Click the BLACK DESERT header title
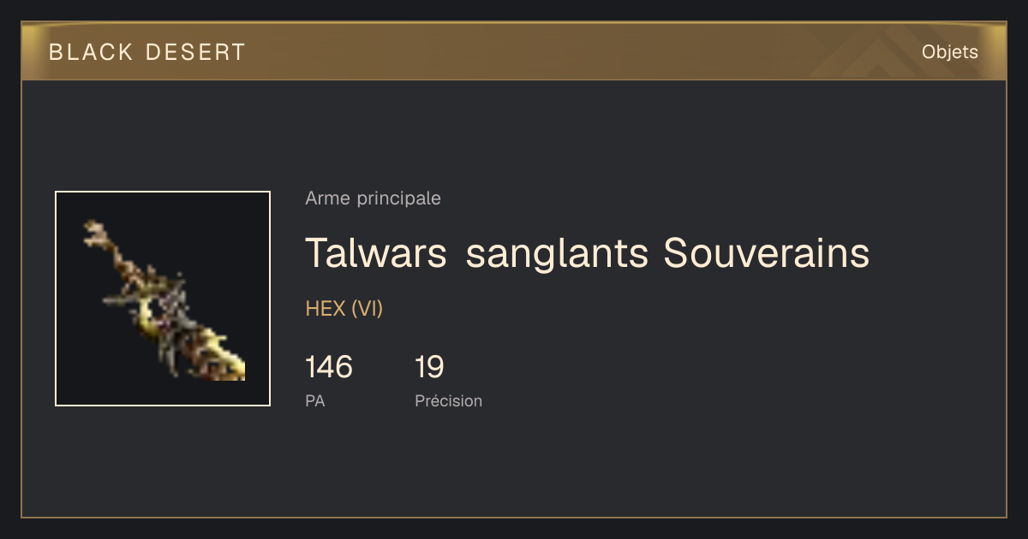 [x=147, y=52]
